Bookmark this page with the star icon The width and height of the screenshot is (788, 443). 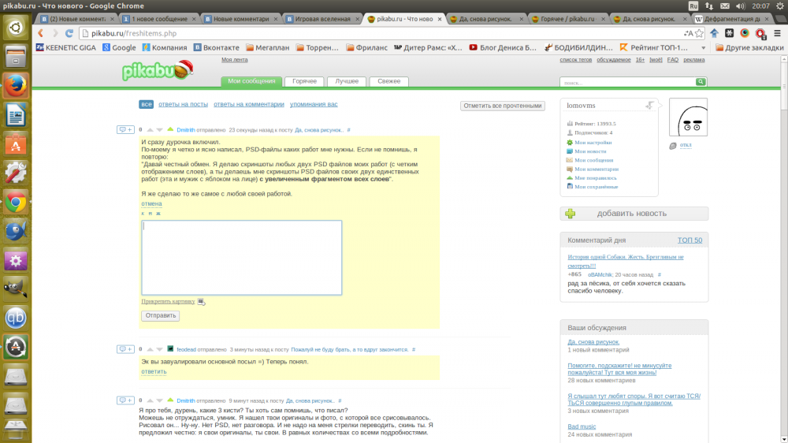[x=698, y=33]
